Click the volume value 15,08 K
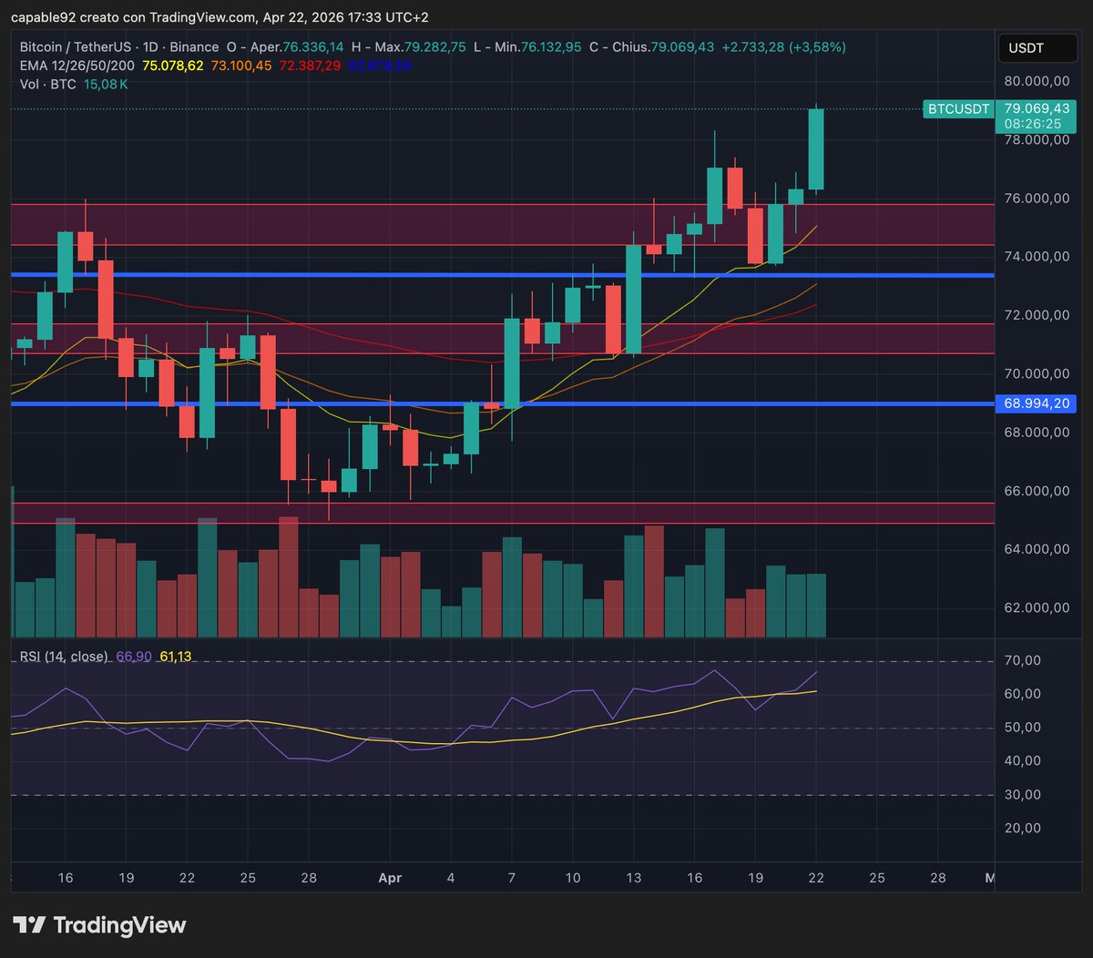Viewport: 1093px width, 958px height. (x=106, y=84)
